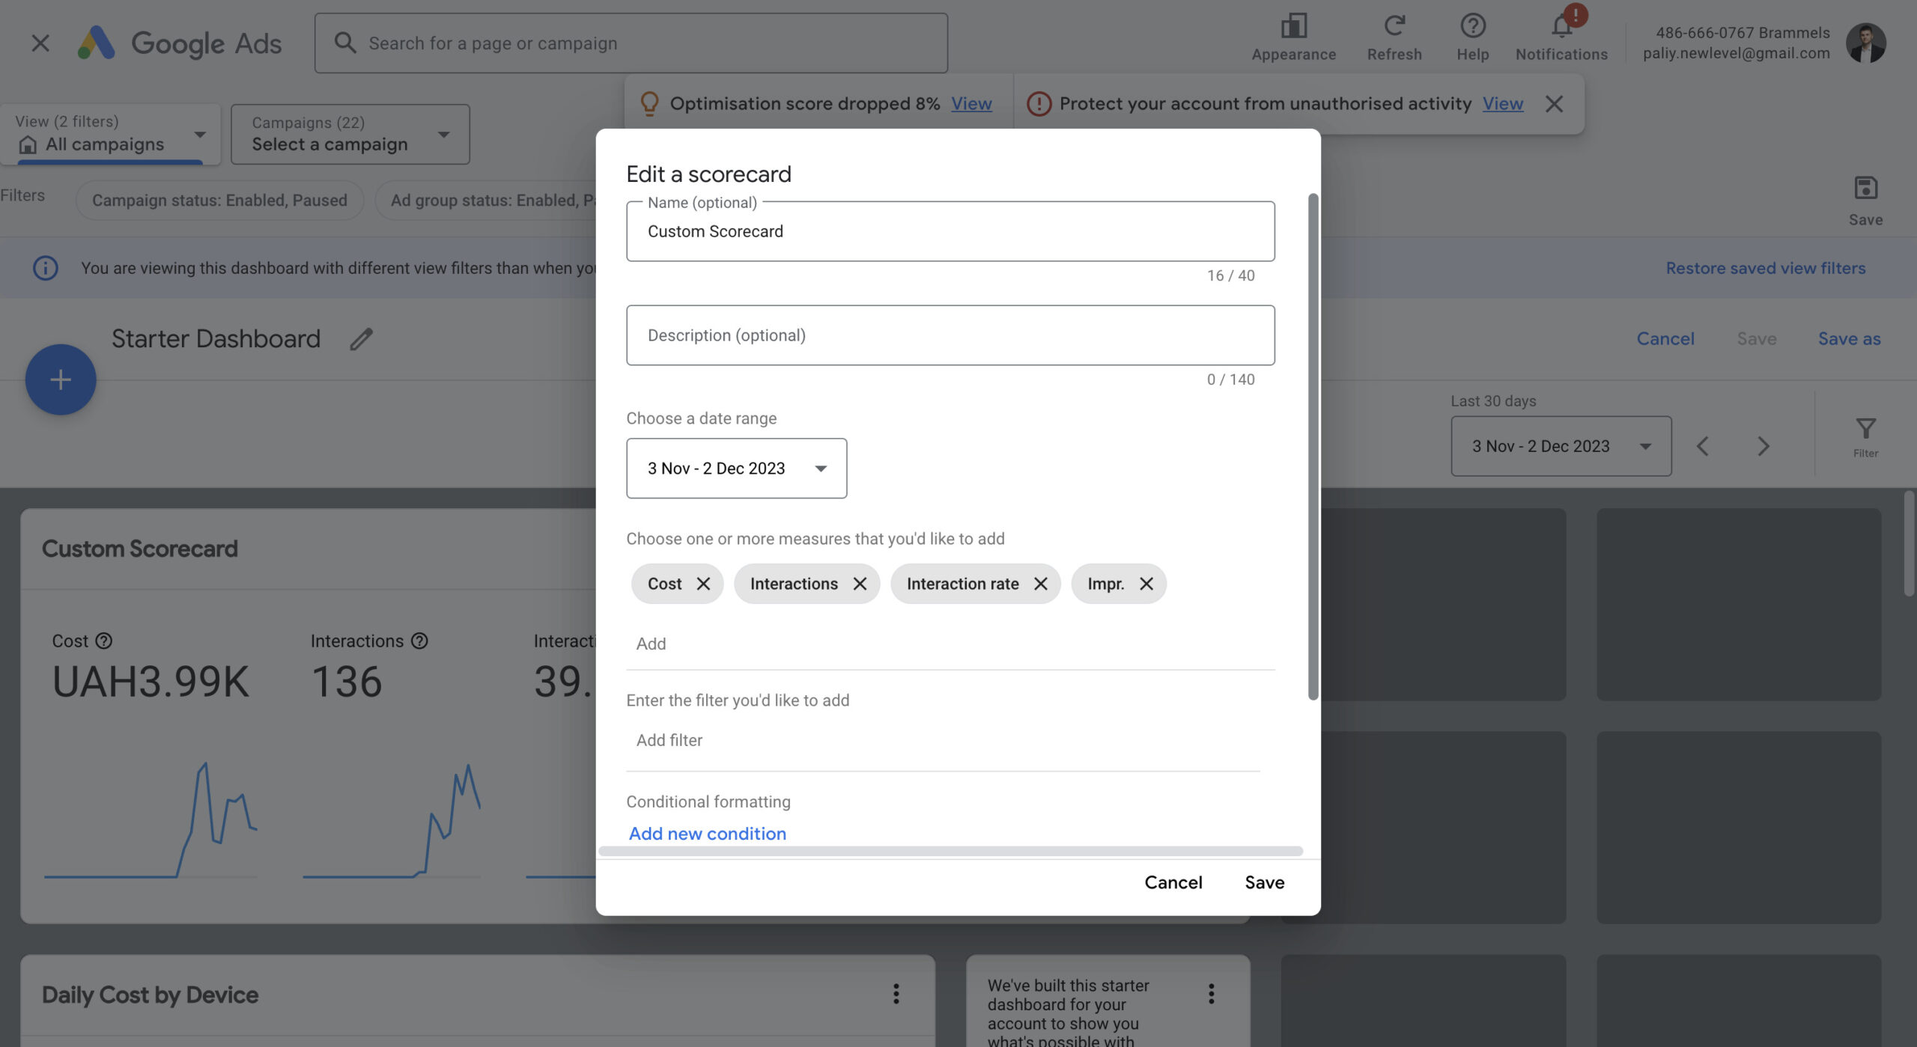Cancel the Edit a scorecard dialog

(1173, 882)
